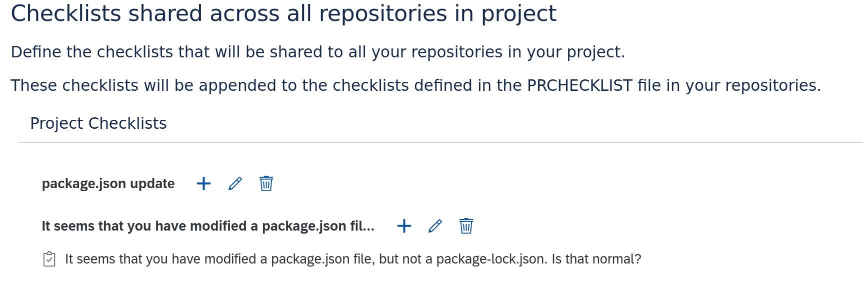
Task: Click the ellipsis ending the truncated group title
Action: 369,227
